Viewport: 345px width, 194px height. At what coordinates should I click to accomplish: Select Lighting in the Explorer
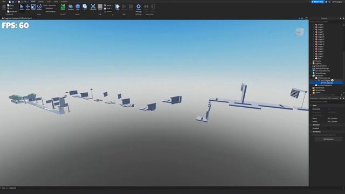point(318,64)
